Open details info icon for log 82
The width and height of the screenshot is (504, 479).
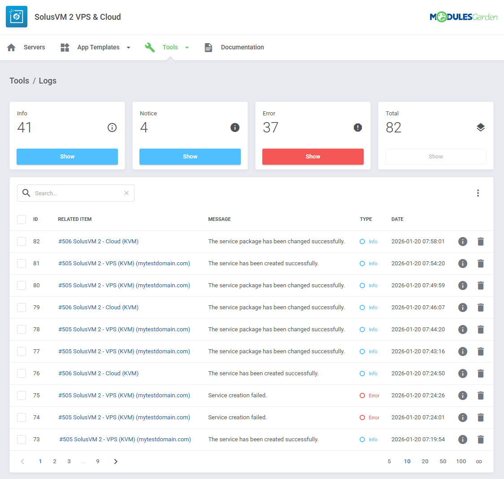463,242
